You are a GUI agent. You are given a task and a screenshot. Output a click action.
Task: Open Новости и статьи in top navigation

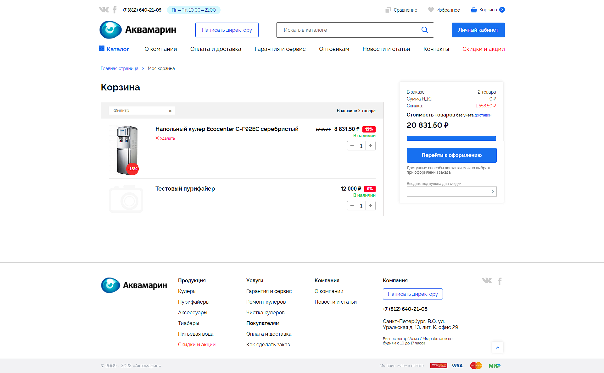click(x=386, y=49)
